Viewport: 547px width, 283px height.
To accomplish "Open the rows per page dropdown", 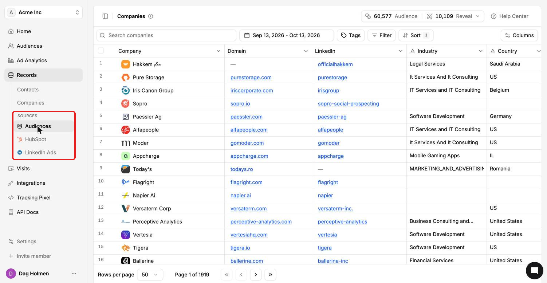I will (x=150, y=275).
